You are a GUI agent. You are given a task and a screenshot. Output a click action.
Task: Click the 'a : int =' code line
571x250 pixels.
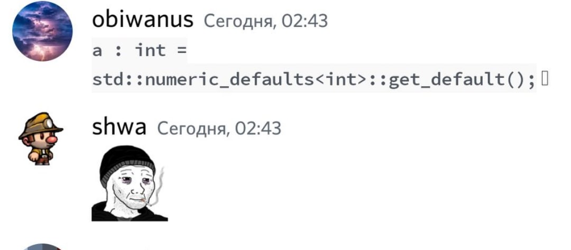click(x=139, y=50)
